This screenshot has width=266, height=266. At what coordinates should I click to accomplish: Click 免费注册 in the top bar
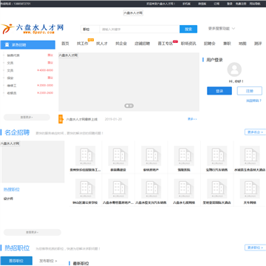(x=241, y=4)
